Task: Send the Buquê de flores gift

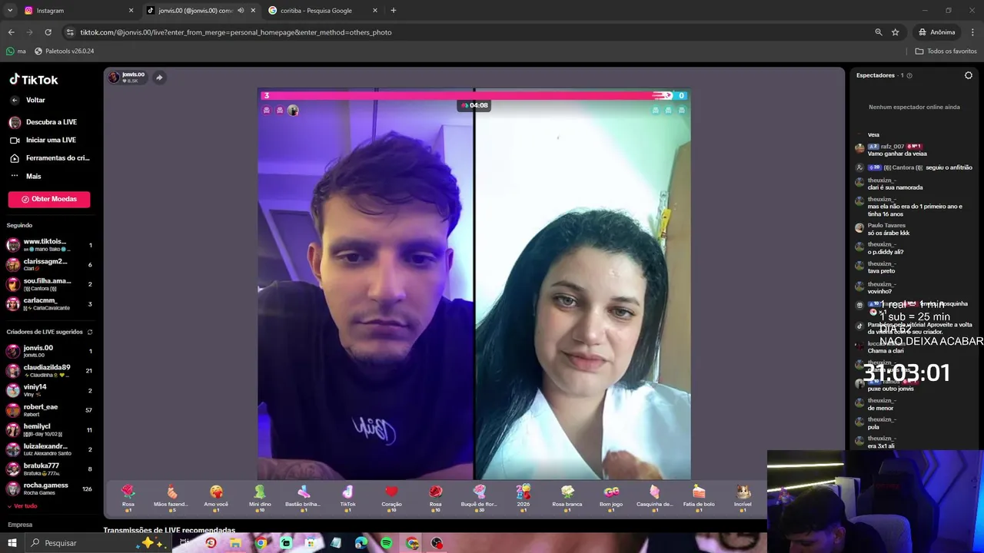Action: tap(479, 498)
